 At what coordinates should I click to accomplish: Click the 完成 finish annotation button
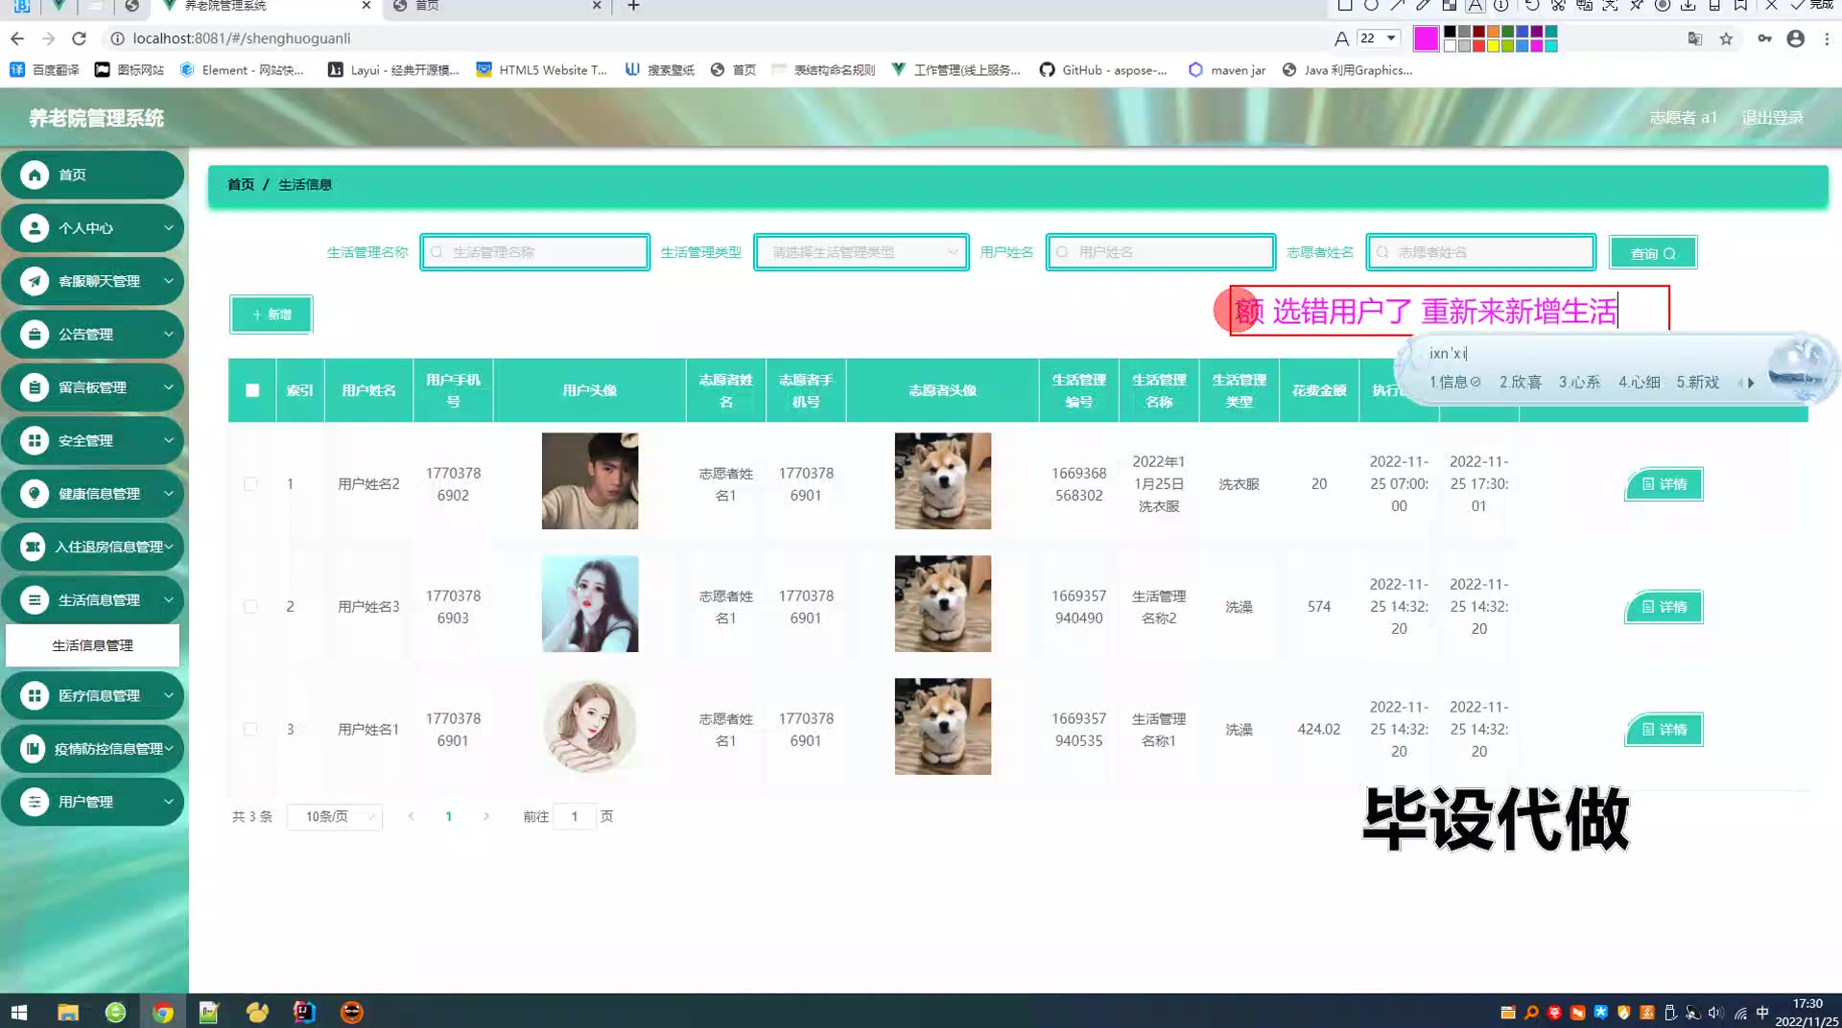click(1811, 5)
